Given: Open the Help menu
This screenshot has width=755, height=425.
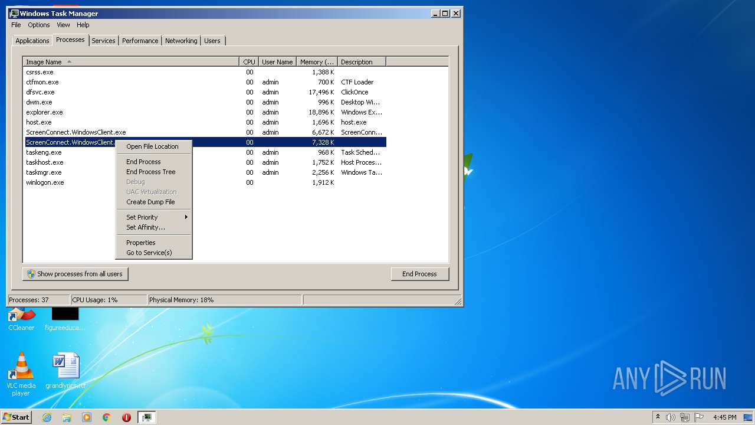Looking at the screenshot, I should 83,25.
